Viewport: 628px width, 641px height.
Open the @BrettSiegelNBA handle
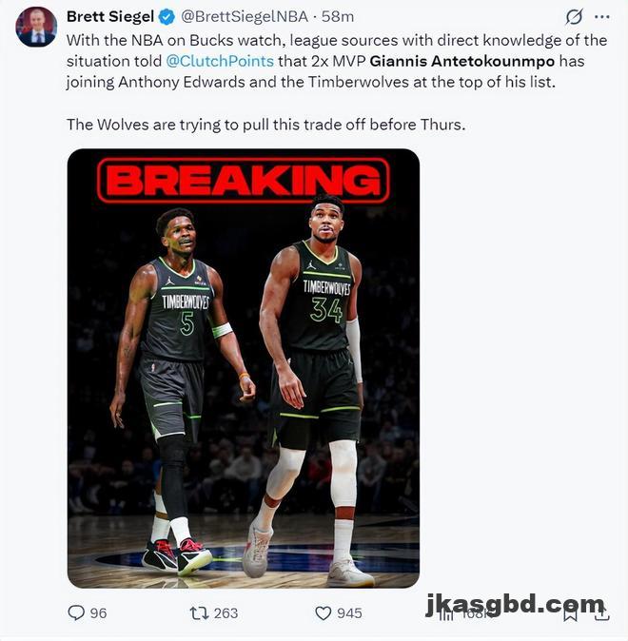click(245, 17)
